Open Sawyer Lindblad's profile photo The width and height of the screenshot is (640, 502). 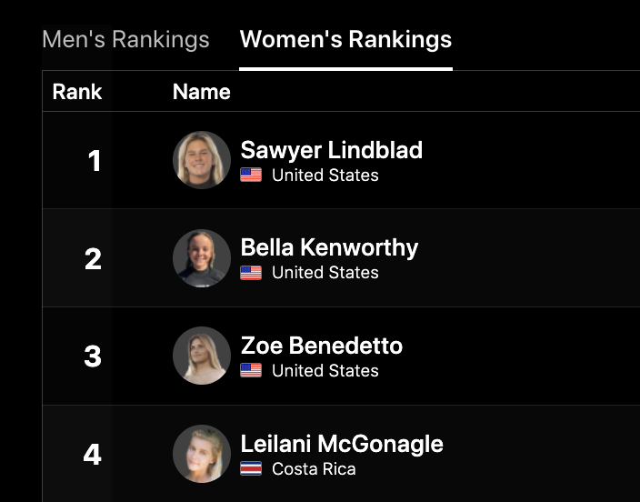pyautogui.click(x=202, y=160)
